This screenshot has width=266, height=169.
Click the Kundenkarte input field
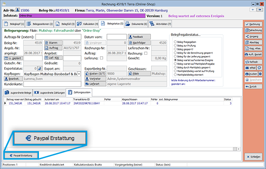tap(52, 84)
